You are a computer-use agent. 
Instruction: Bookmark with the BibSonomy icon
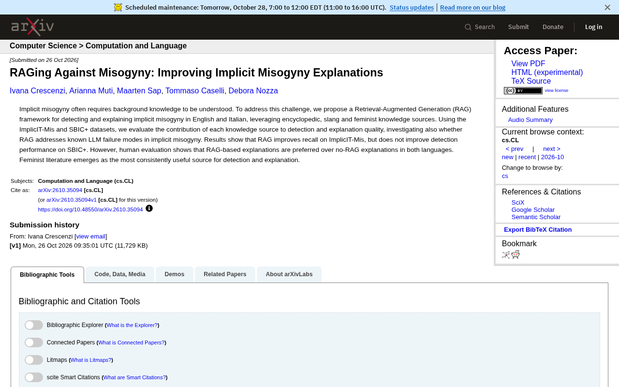[x=506, y=255]
